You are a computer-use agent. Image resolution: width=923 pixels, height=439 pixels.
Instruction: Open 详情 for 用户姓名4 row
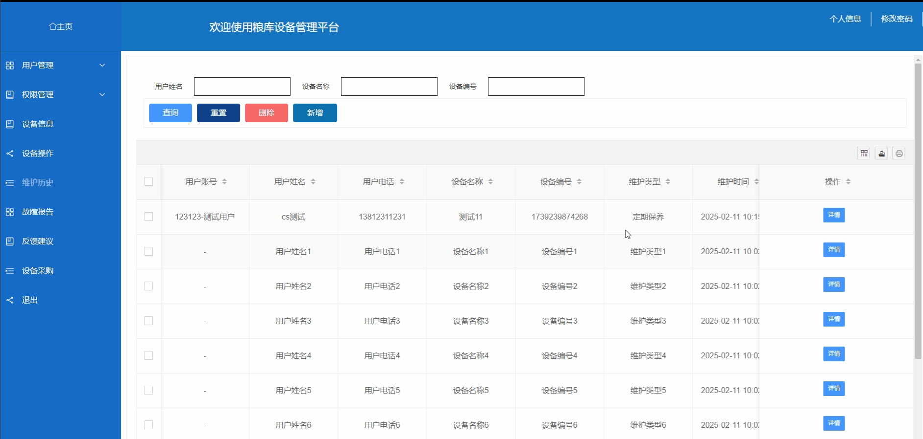pos(834,354)
